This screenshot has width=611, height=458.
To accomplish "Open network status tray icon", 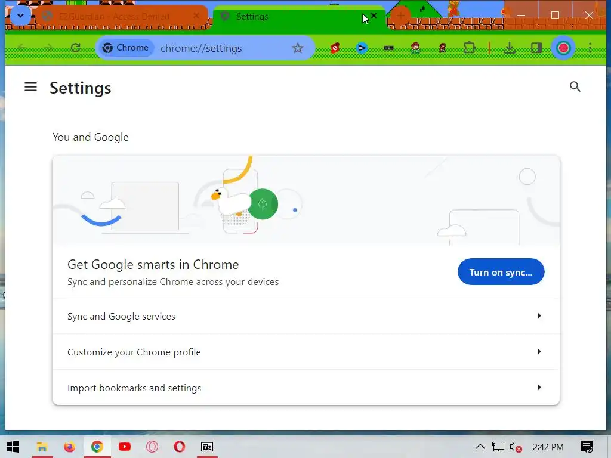I will 498,447.
